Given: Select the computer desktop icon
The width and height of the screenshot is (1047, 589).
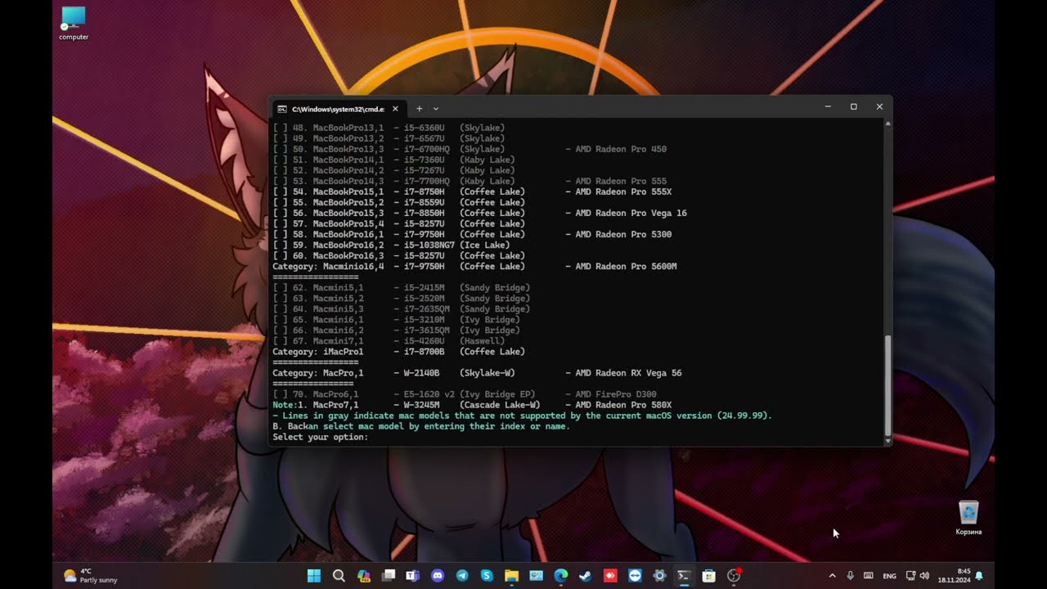Looking at the screenshot, I should (x=74, y=24).
